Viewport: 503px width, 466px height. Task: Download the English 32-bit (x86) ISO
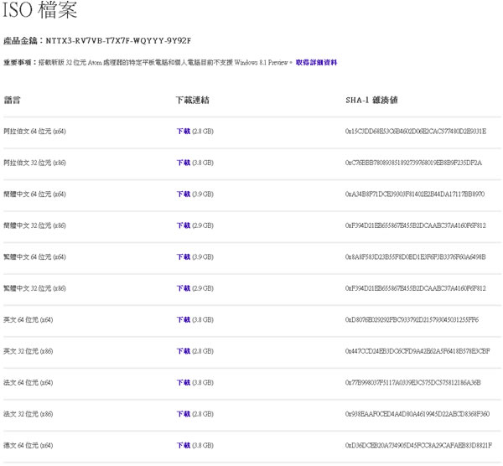pyautogui.click(x=183, y=351)
